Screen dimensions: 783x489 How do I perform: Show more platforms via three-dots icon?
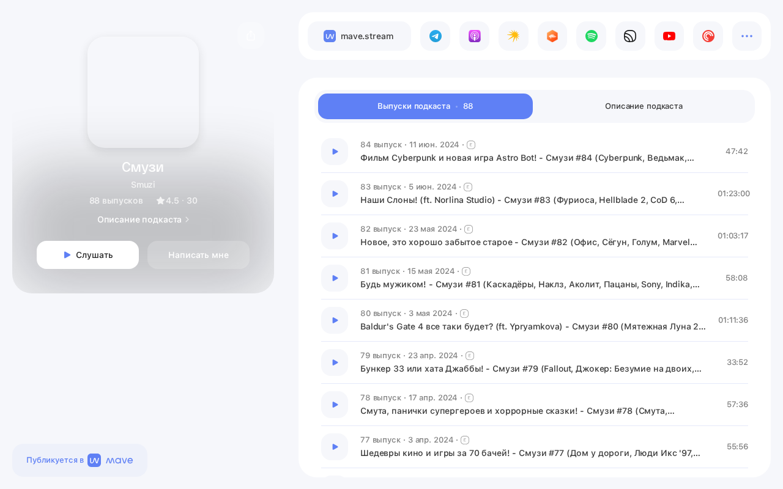tap(747, 36)
